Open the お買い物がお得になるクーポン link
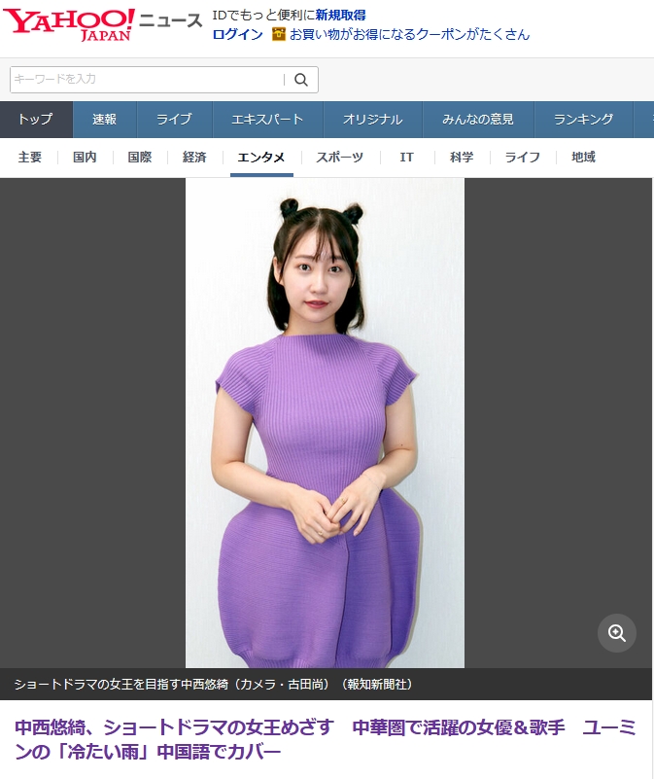 pos(410,34)
